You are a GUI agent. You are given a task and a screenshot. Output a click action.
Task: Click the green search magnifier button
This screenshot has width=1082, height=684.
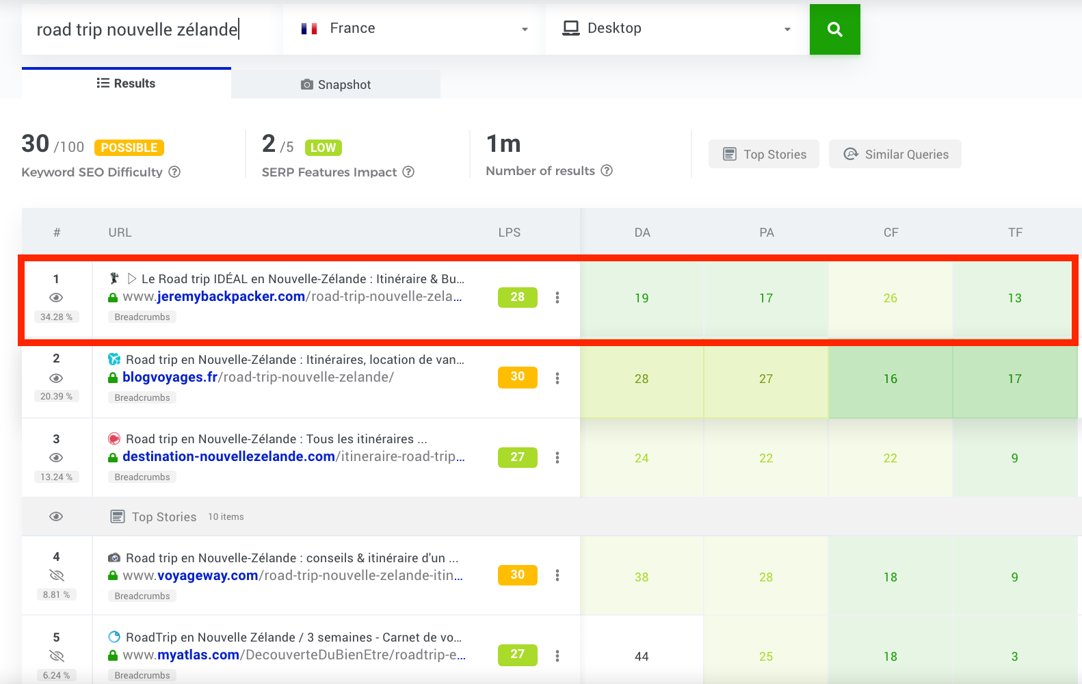[x=834, y=29]
